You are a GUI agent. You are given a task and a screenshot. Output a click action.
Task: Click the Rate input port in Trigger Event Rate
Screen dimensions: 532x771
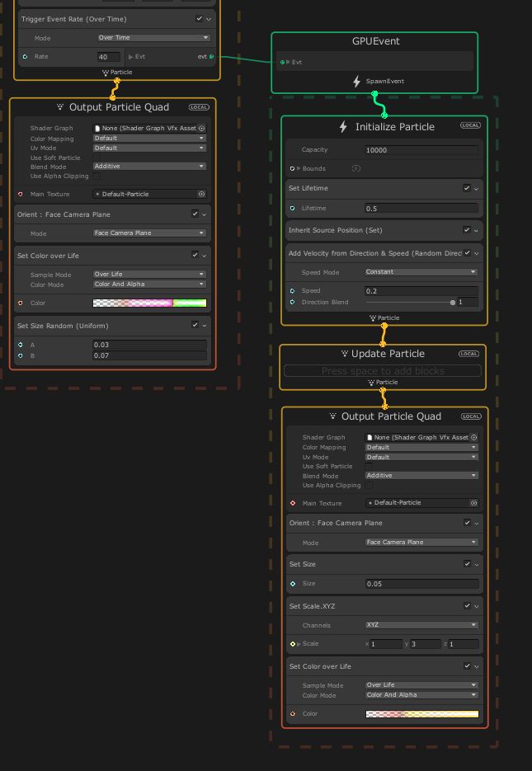[25, 57]
